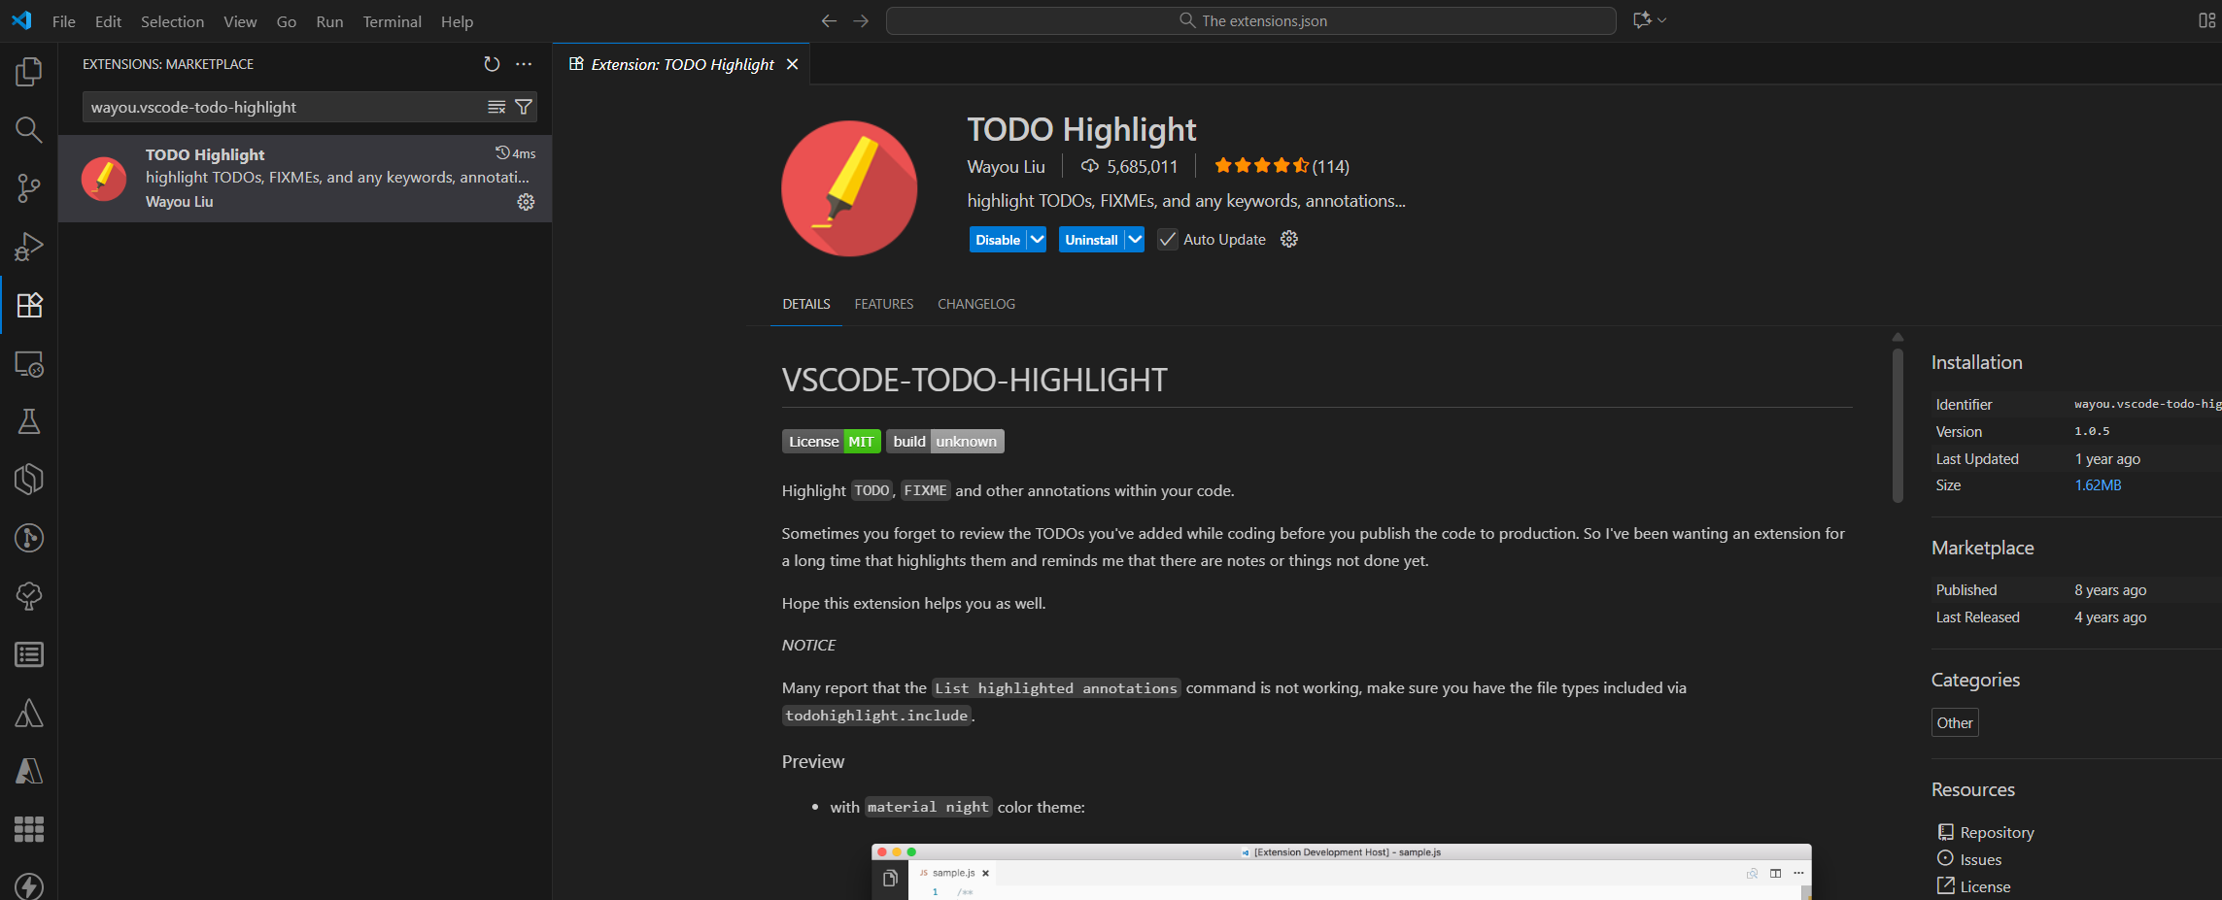Open manage gear on TODO Highlight list item

[526, 202]
